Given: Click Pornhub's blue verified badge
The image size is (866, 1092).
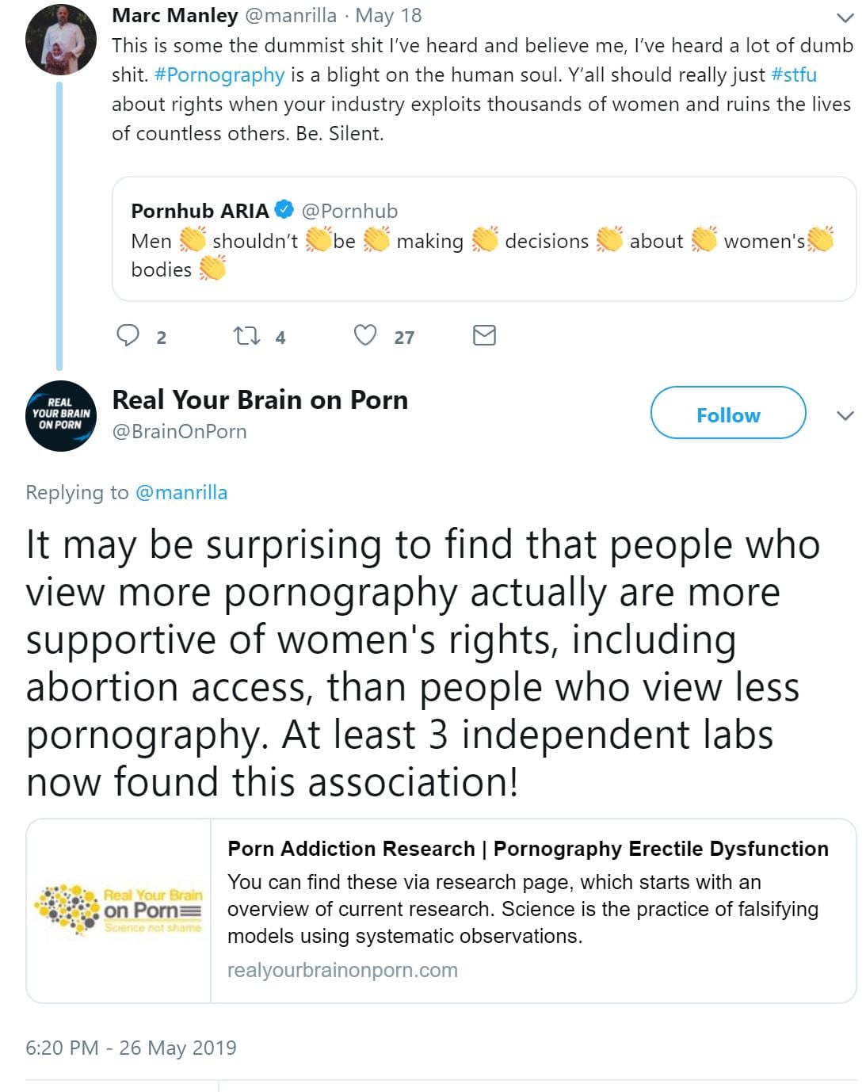Looking at the screenshot, I should click(x=284, y=210).
